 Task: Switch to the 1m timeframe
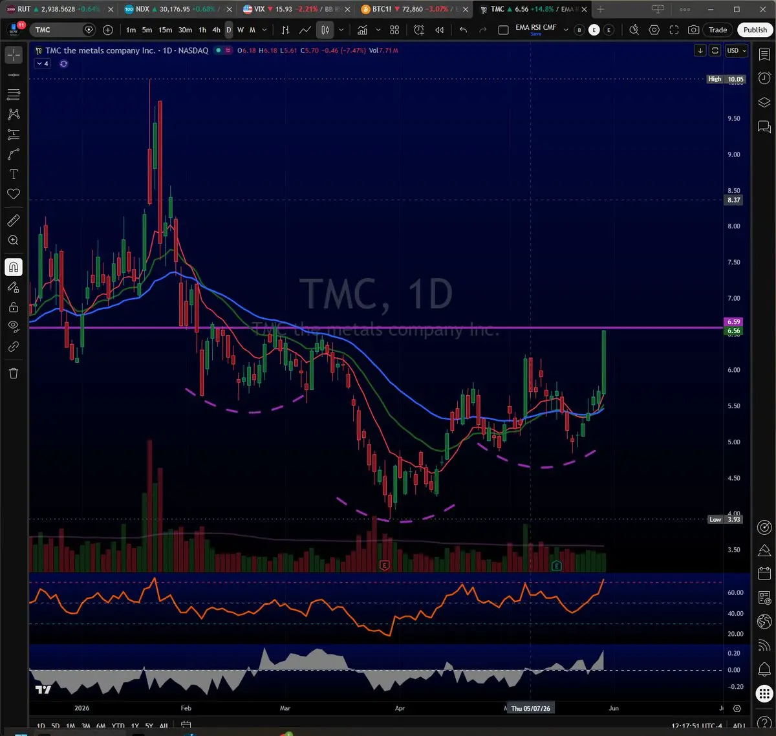(x=131, y=30)
